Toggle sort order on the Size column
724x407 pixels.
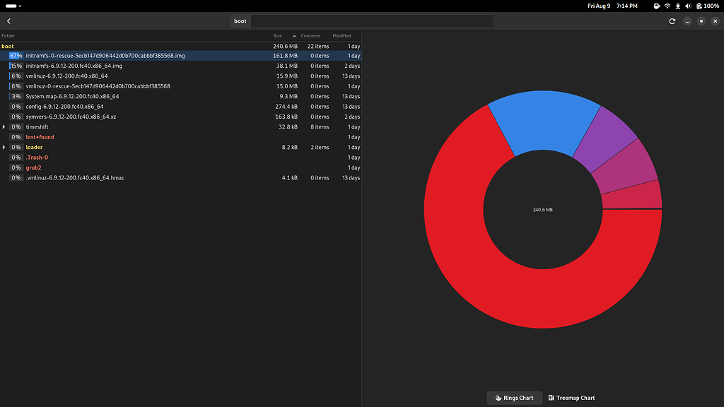click(x=278, y=35)
